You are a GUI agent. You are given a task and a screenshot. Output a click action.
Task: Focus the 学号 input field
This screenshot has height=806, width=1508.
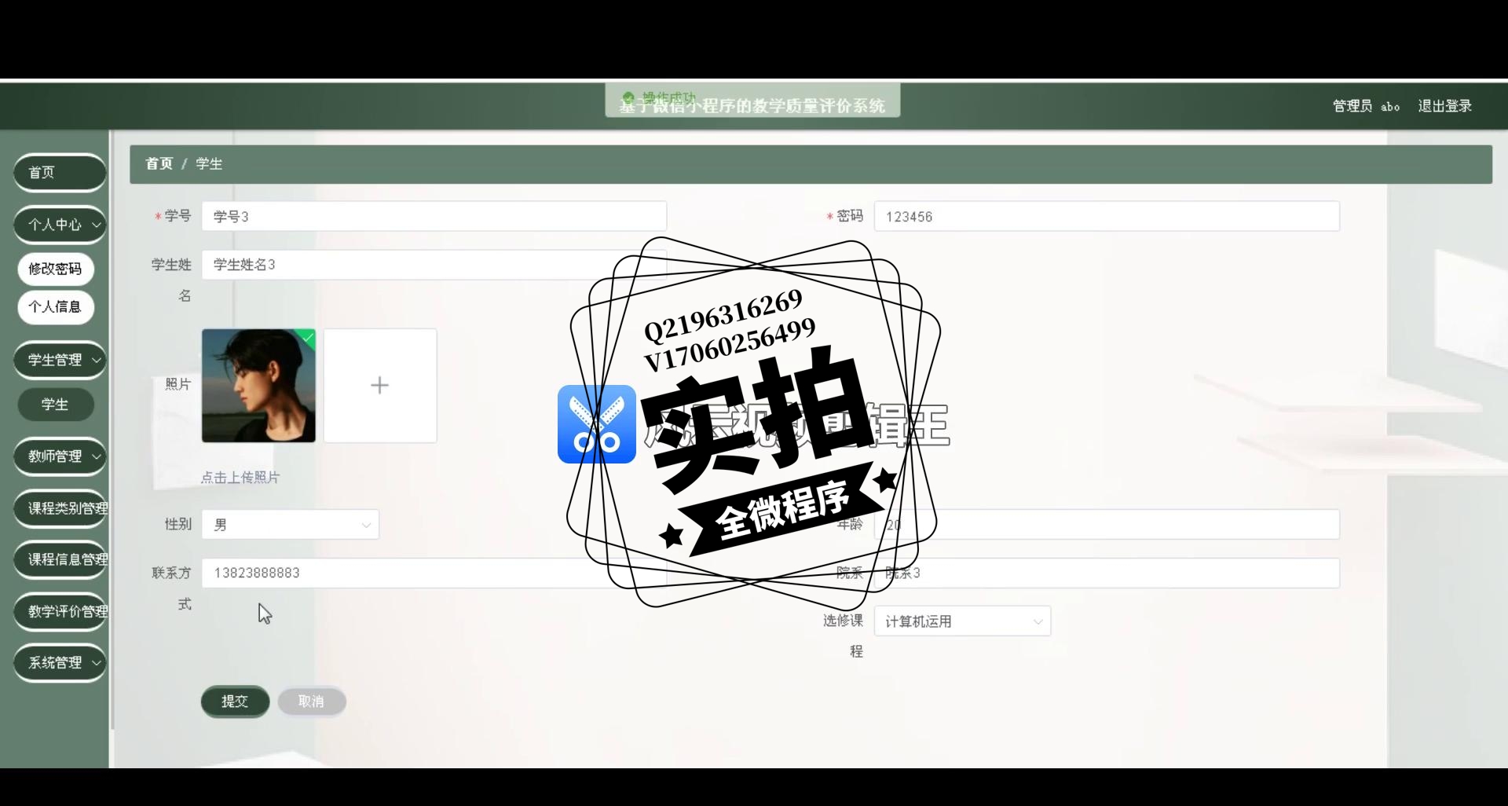click(434, 216)
